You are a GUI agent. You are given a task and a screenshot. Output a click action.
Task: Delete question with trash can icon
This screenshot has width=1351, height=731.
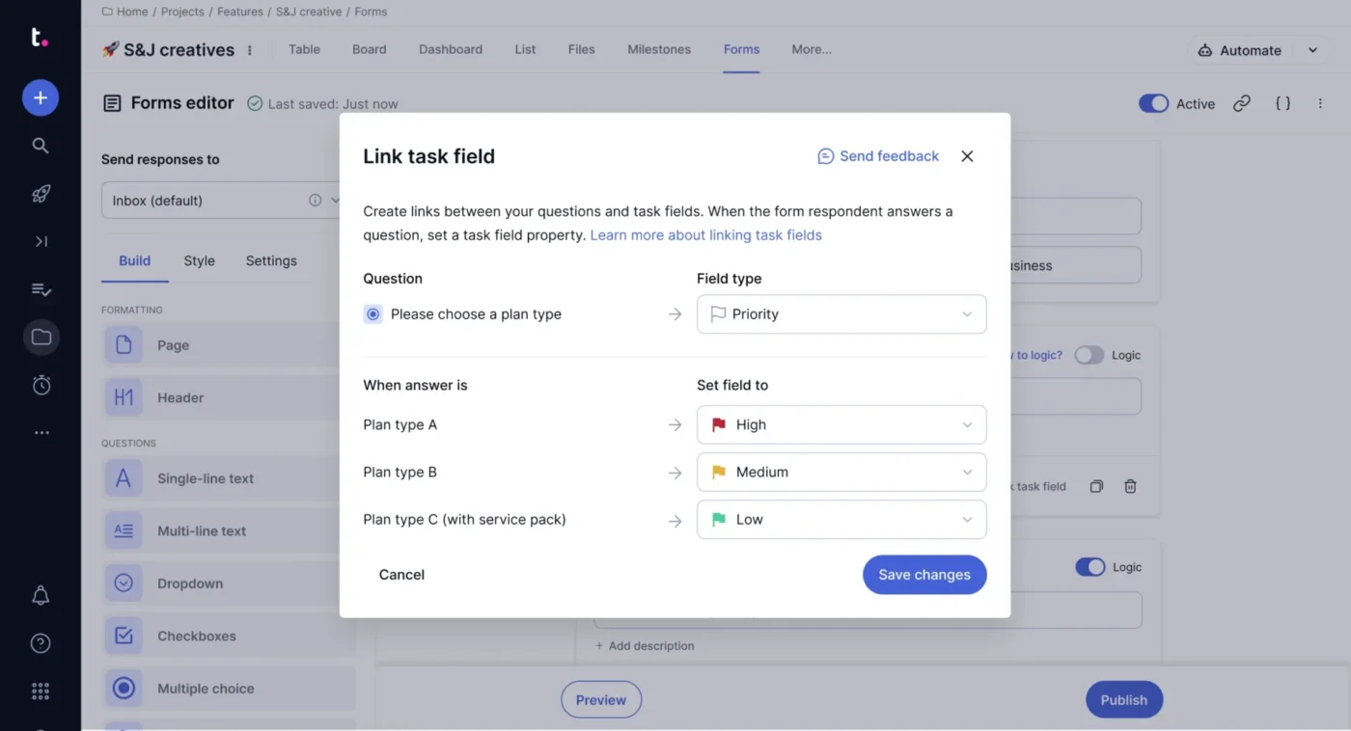coord(1130,487)
